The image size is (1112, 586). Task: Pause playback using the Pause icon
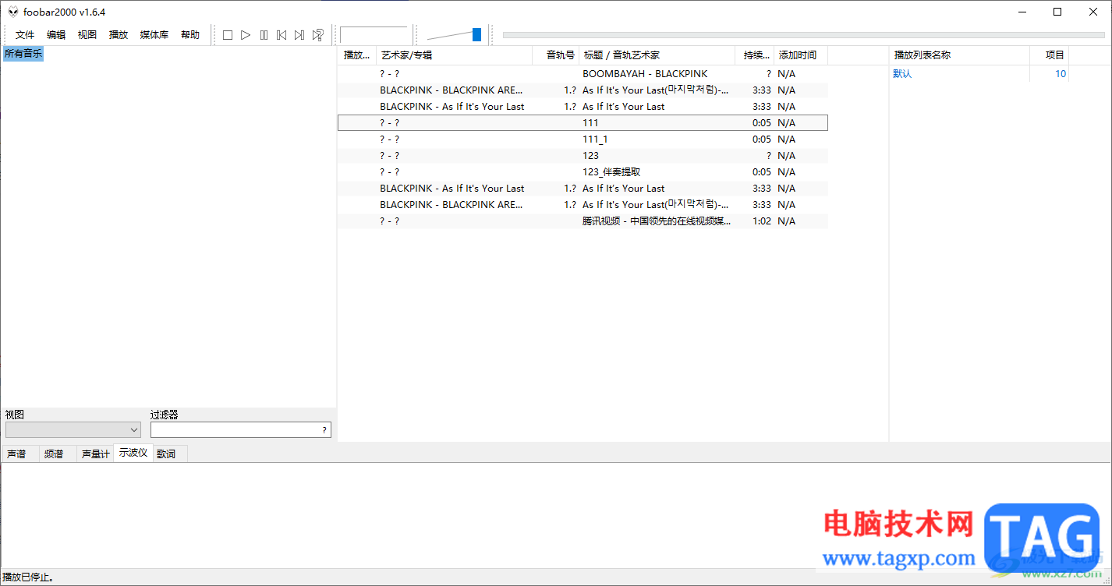click(264, 35)
